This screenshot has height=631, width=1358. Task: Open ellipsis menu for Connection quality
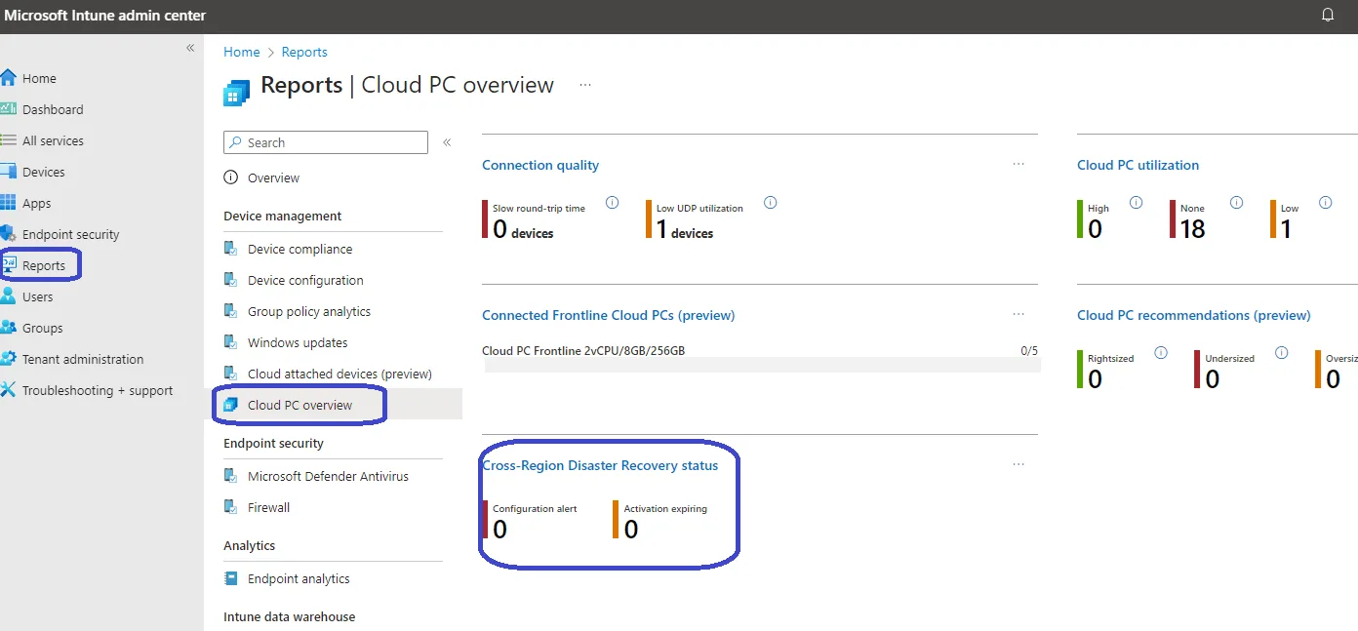pos(1018,165)
